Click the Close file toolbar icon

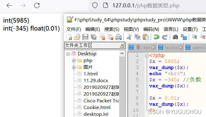click(x=102, y=37)
